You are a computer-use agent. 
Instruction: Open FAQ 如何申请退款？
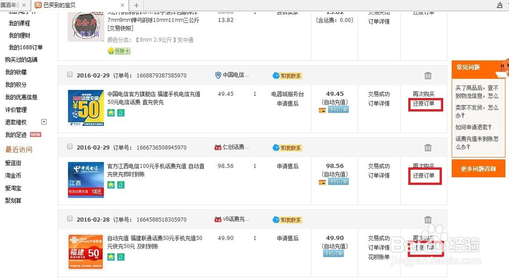473,127
